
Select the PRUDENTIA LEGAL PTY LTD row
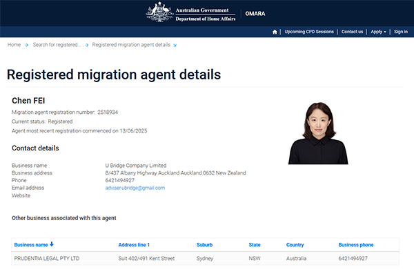[47, 259]
